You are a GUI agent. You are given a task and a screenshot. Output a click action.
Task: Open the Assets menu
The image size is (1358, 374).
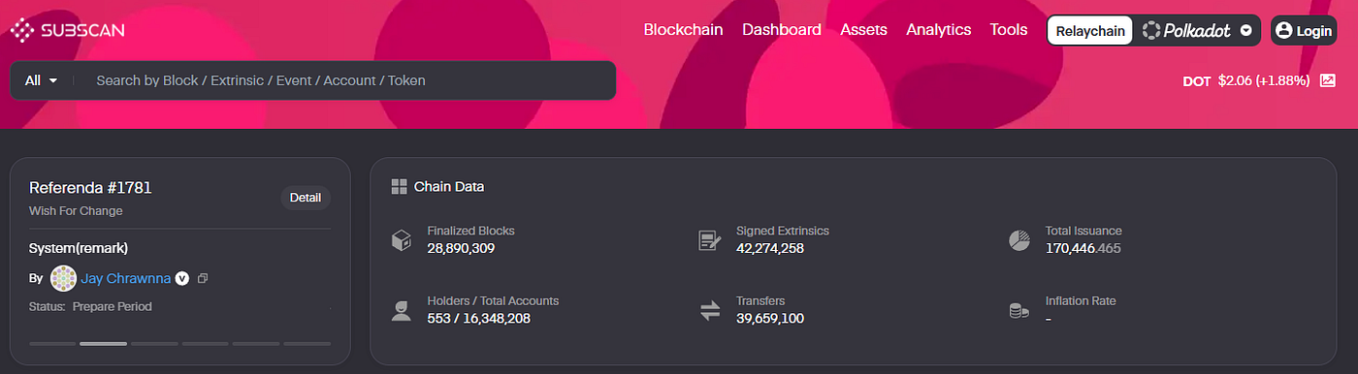(x=863, y=30)
